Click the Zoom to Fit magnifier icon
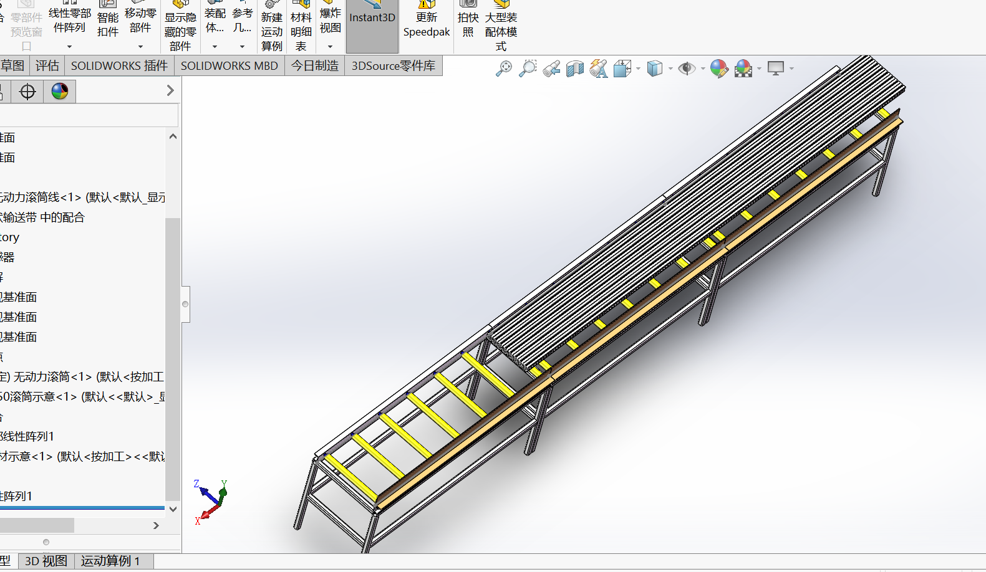Screen dimensions: 986x572 (504, 68)
